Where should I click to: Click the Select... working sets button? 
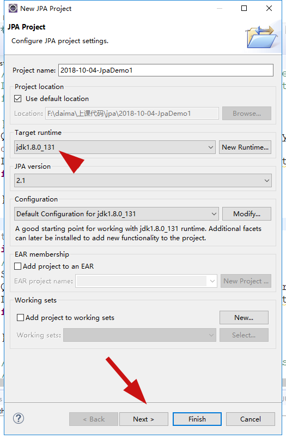point(244,335)
